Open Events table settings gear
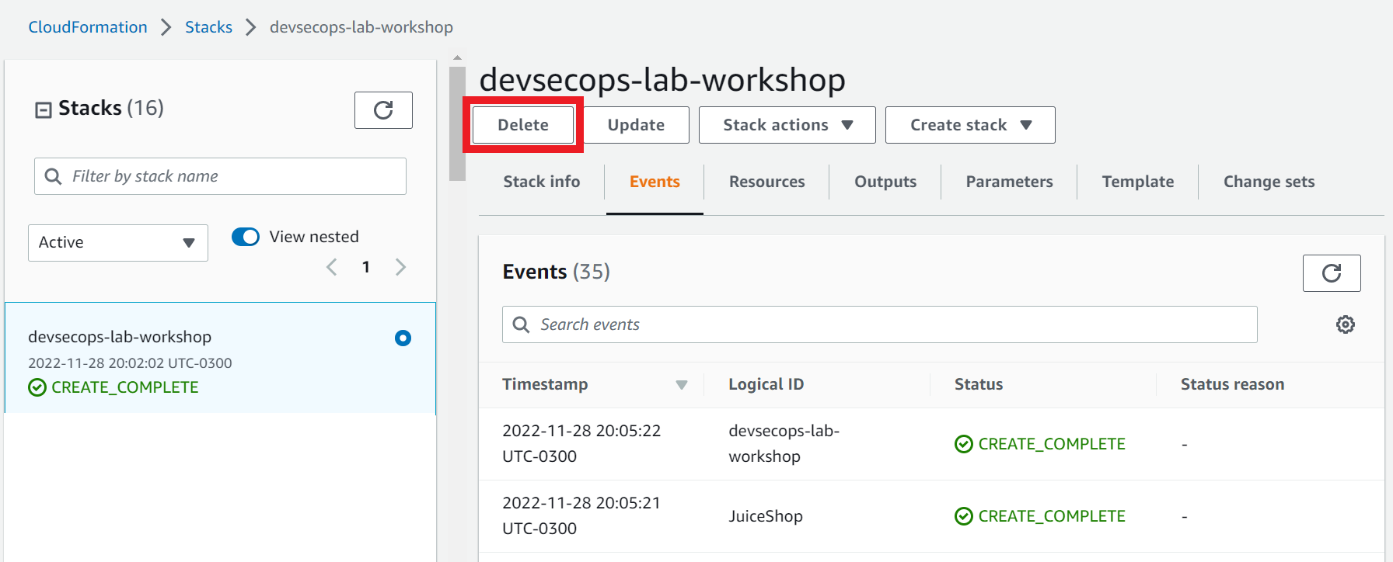This screenshot has width=1393, height=562. tap(1346, 324)
